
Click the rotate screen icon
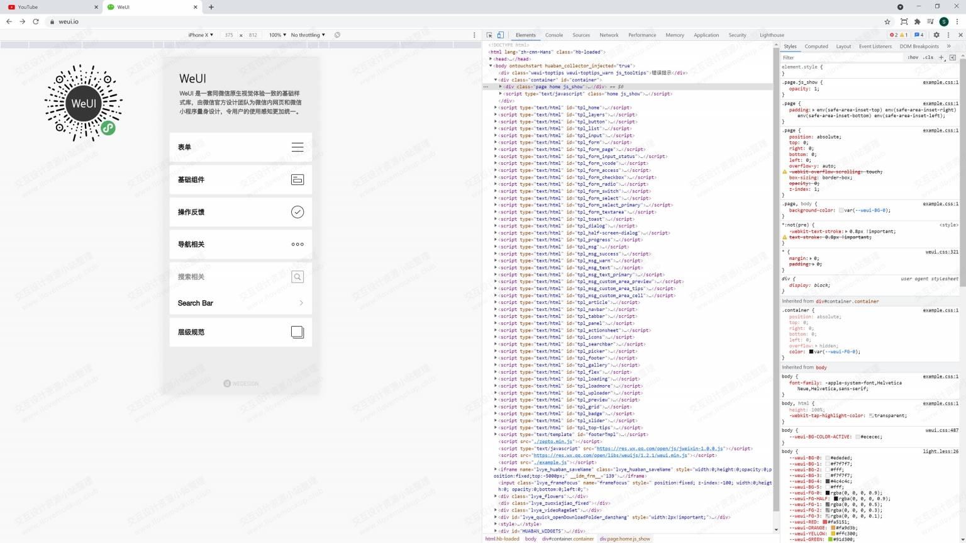click(x=337, y=35)
